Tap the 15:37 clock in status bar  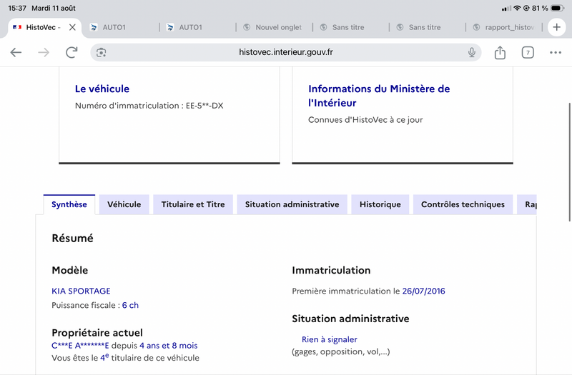(x=17, y=8)
